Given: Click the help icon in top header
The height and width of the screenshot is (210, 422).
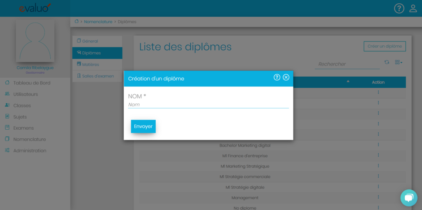Looking at the screenshot, I should [399, 8].
